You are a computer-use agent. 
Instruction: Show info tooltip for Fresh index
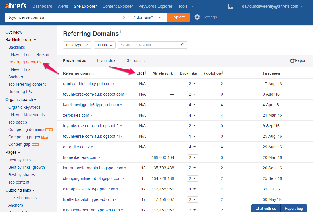tap(89, 59)
